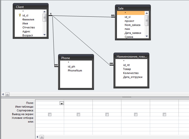Open the field dropdown in the first column

tap(62, 103)
